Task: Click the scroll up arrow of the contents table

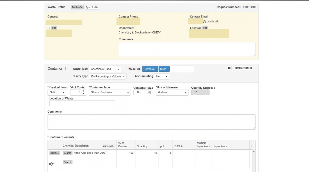Action: pos(254,151)
